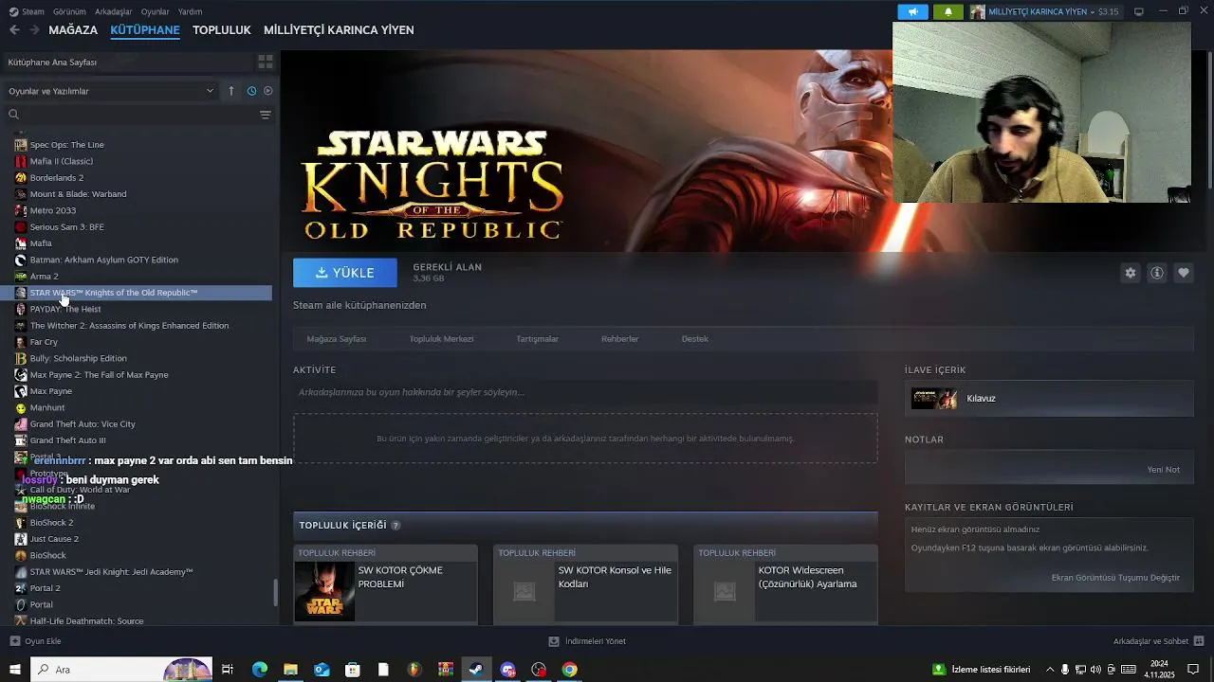1214x682 pixels.
Task: Open Windows Start menu
Action: 14,670
